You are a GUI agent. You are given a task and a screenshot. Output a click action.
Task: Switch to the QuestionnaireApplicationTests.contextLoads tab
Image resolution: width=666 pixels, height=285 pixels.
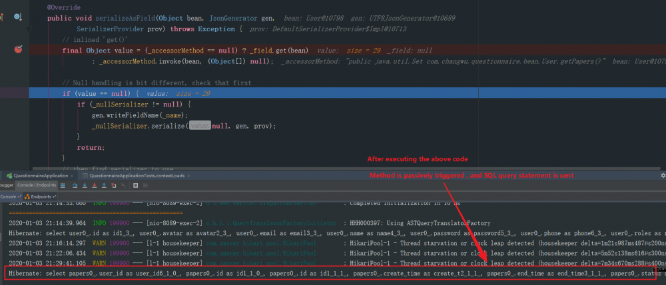click(133, 175)
